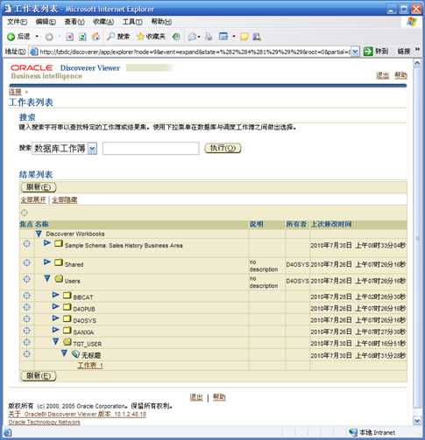This screenshot has width=425, height=440.
Task: Open the About Discoverer Viewer version link
Action: click(x=77, y=415)
